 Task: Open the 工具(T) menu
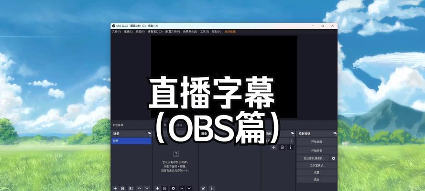(x=204, y=32)
